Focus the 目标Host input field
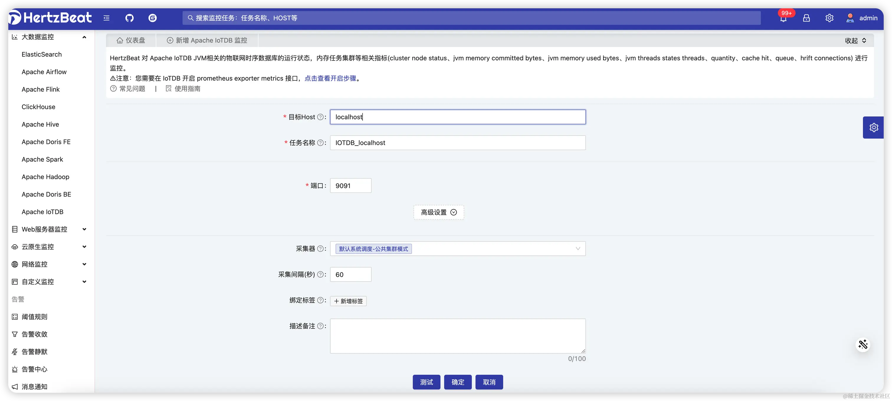Viewport: 892px width, 401px height. click(458, 117)
